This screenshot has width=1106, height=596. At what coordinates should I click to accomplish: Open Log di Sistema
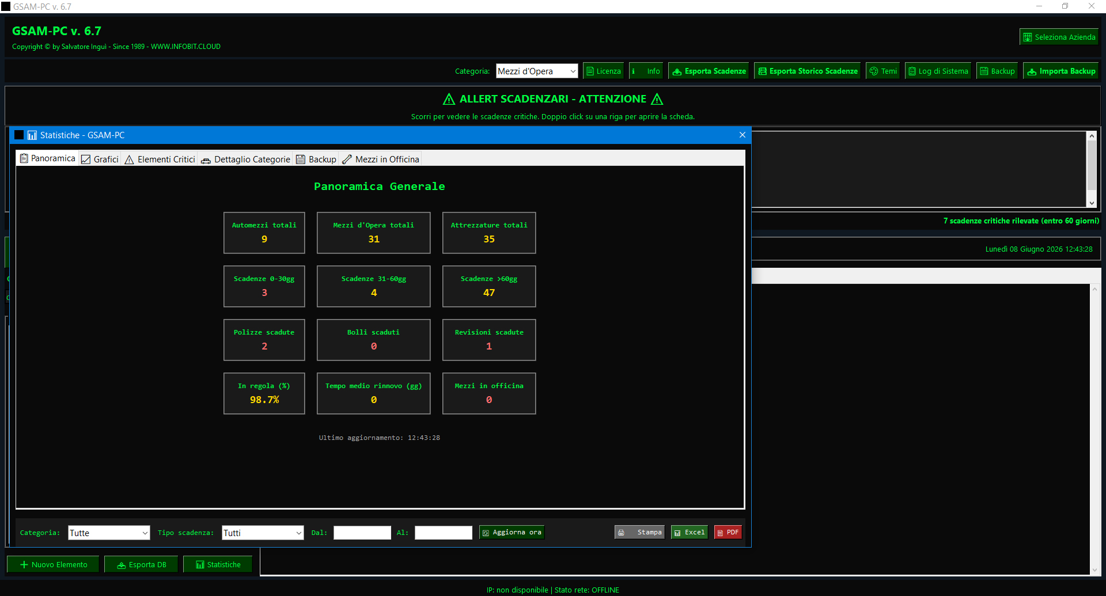pos(938,71)
